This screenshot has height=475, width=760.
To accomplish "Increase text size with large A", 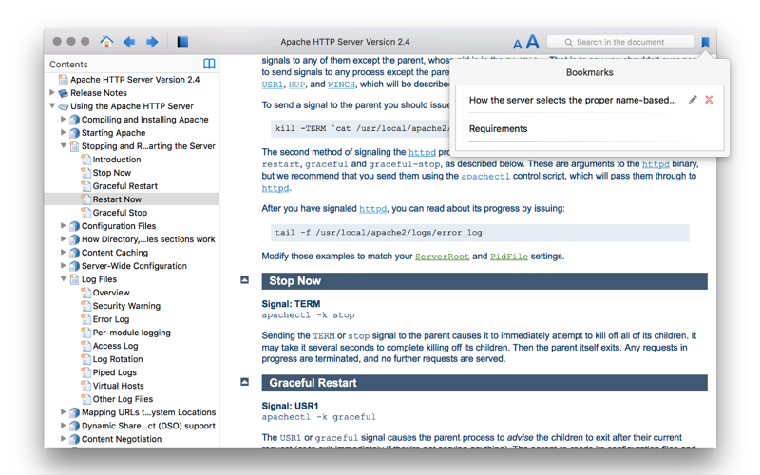I will pos(533,42).
